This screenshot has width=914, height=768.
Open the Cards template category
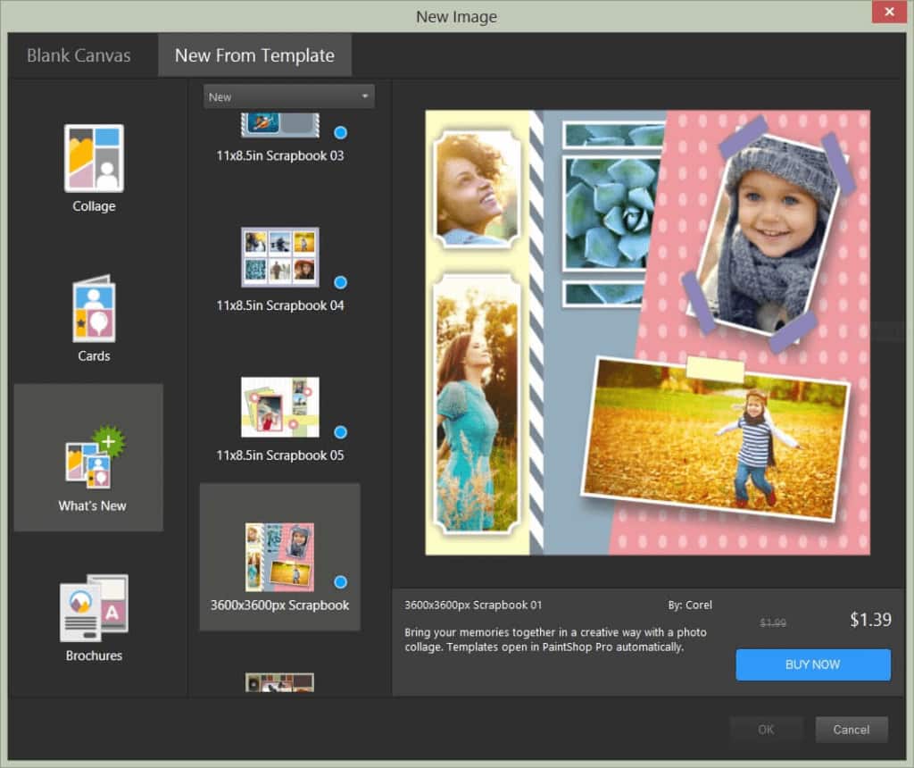(x=94, y=309)
